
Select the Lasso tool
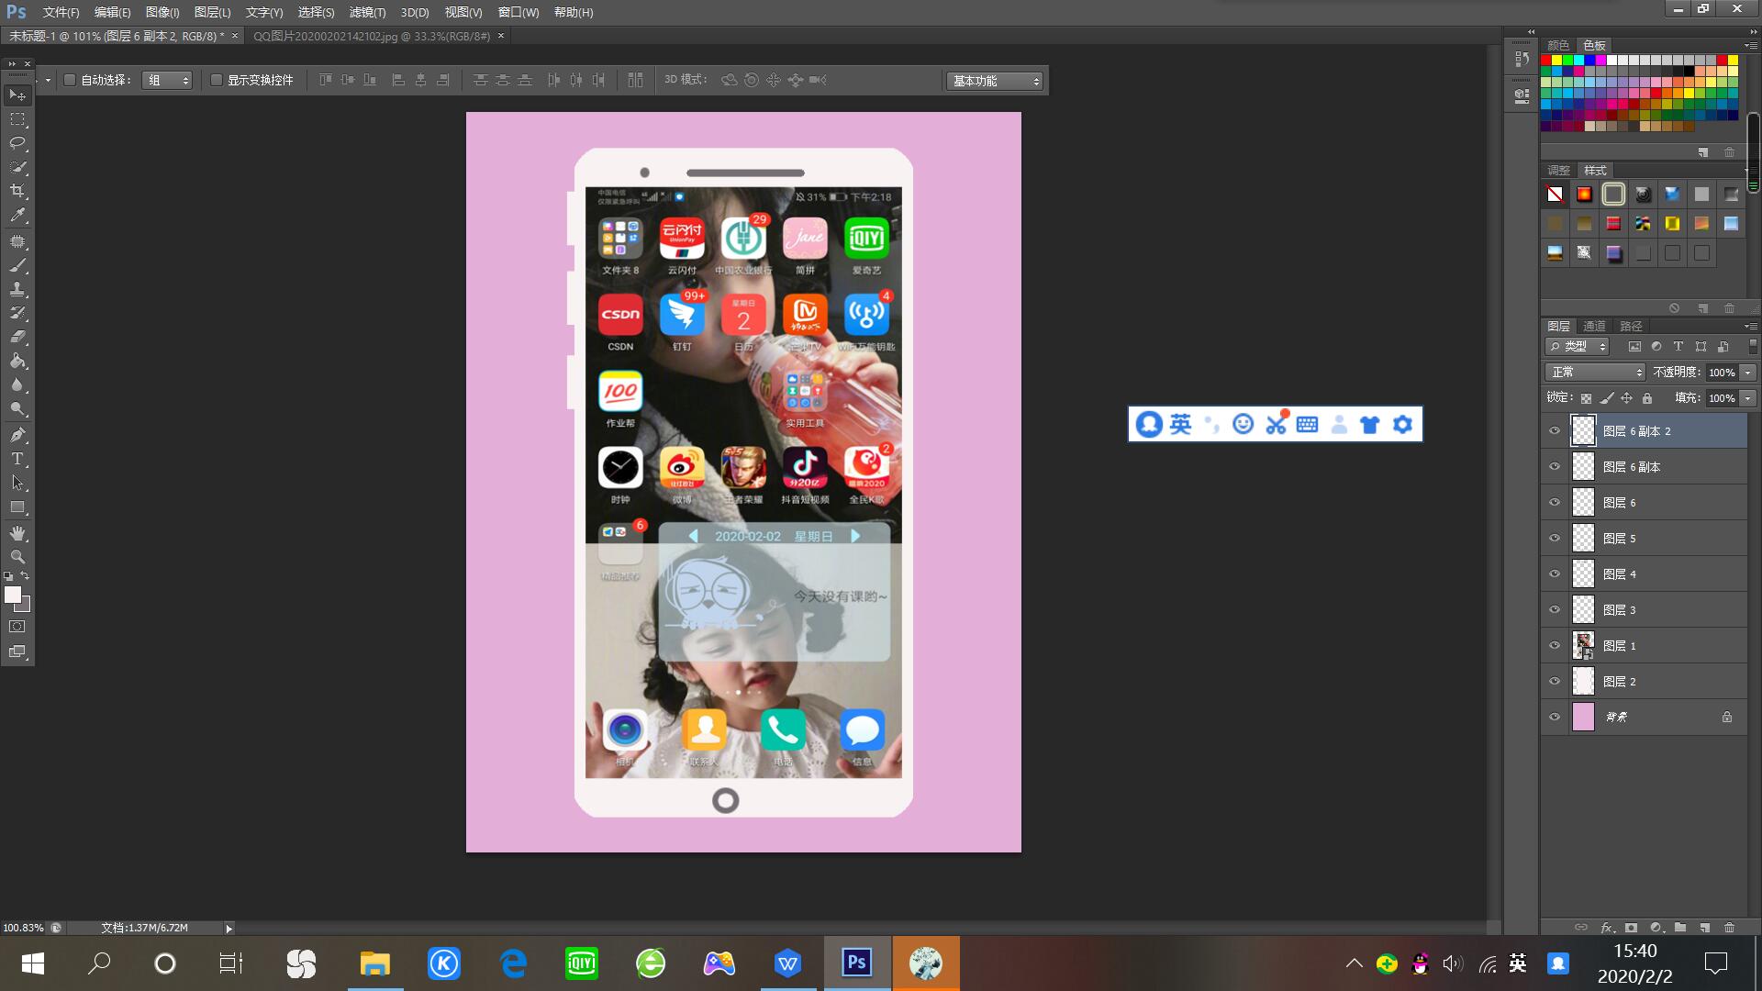pyautogui.click(x=17, y=143)
